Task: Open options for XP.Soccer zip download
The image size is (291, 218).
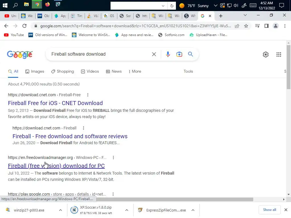Action: (126, 210)
